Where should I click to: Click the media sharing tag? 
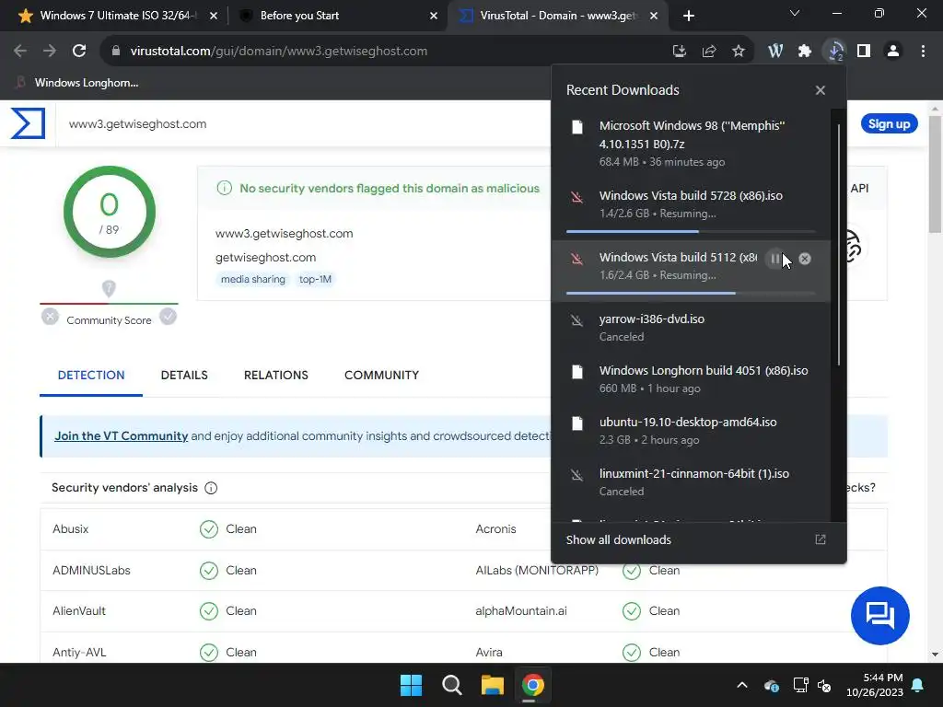tap(252, 279)
